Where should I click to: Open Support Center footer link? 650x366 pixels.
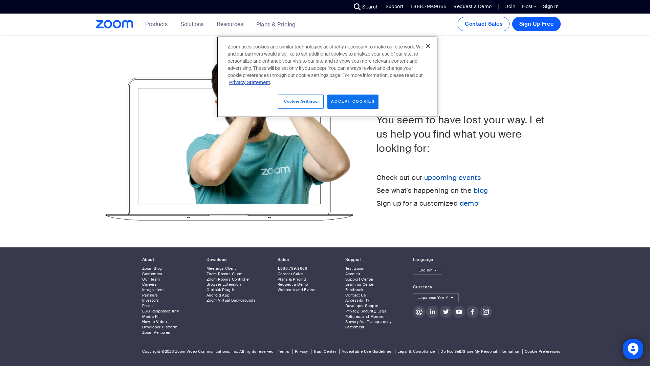[x=359, y=280]
